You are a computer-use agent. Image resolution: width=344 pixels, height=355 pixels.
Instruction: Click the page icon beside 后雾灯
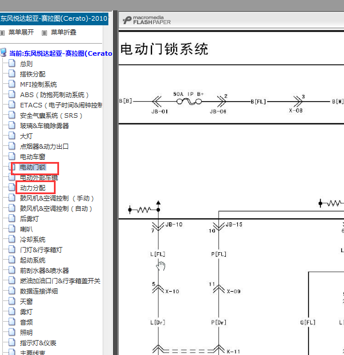[12, 218]
